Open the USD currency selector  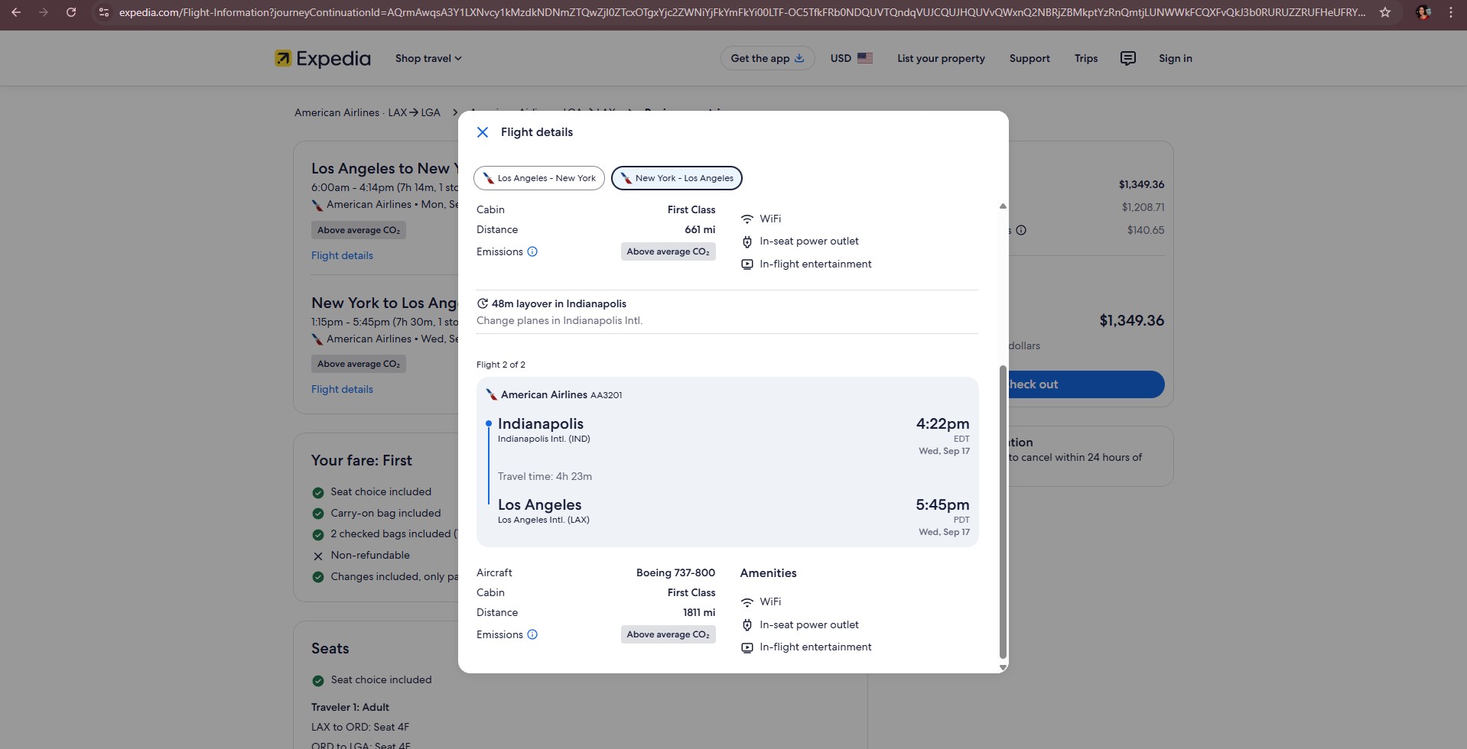[x=851, y=58]
